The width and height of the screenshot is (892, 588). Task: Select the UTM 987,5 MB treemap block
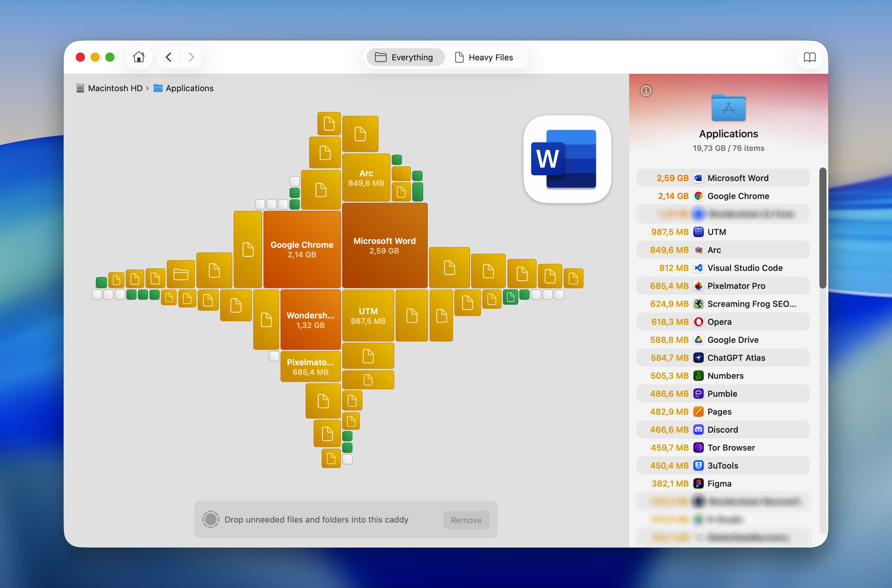pos(368,316)
